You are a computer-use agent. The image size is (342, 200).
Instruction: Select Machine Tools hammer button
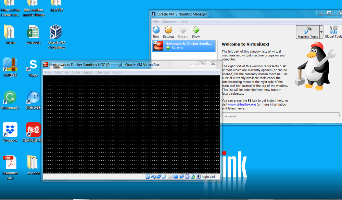point(308,32)
